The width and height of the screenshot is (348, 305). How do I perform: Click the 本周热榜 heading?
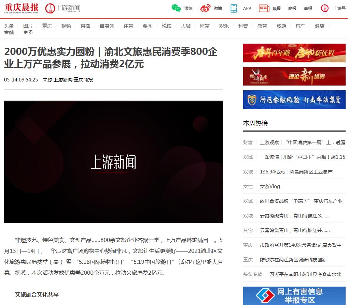(255, 123)
